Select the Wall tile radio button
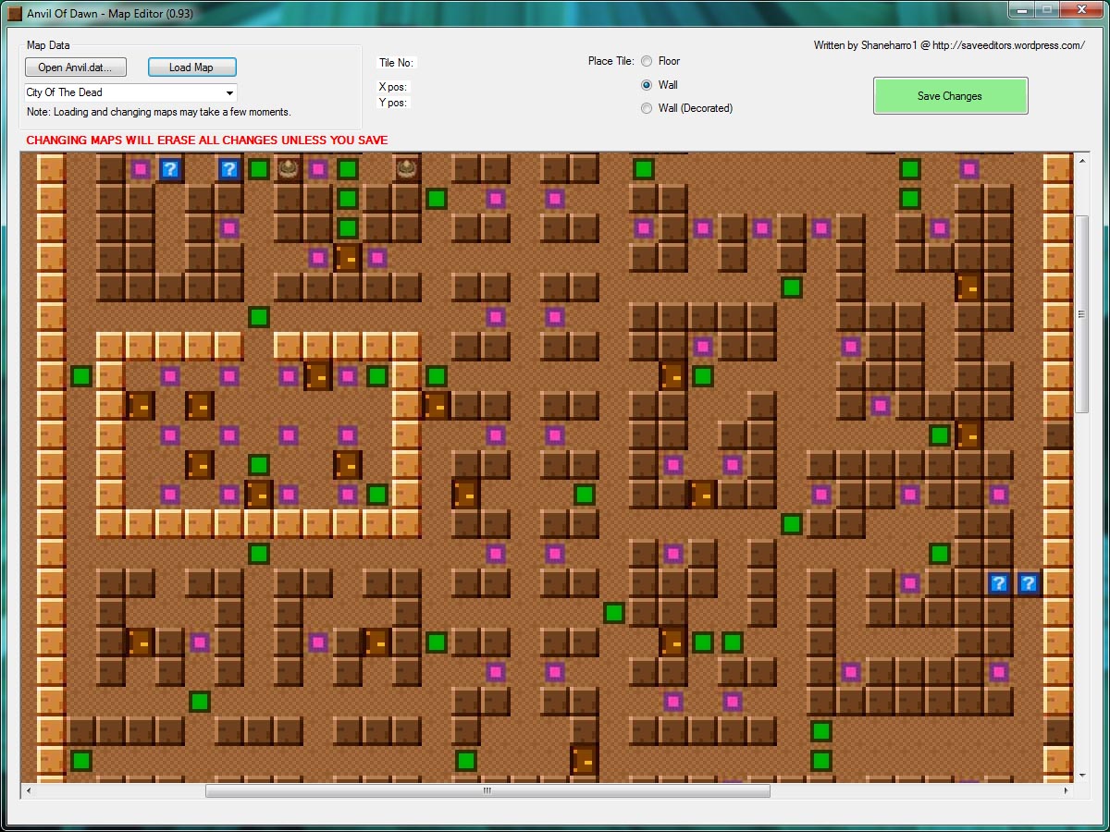Image resolution: width=1110 pixels, height=832 pixels. tap(647, 85)
